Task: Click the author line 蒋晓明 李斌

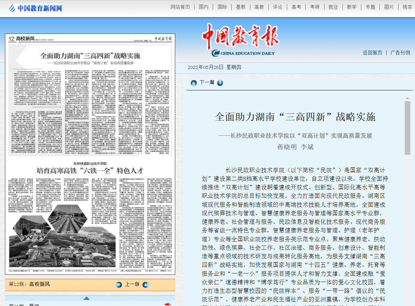Action: 295,147
